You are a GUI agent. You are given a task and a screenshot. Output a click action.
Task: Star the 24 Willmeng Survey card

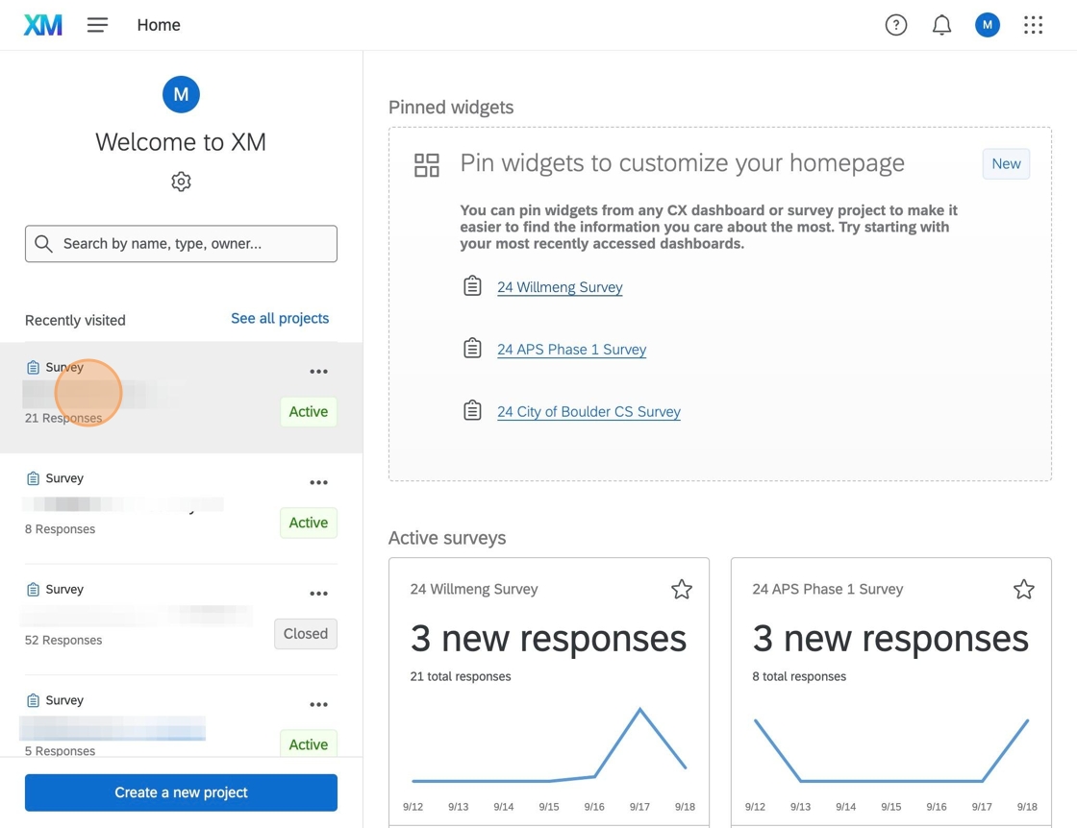(x=682, y=589)
